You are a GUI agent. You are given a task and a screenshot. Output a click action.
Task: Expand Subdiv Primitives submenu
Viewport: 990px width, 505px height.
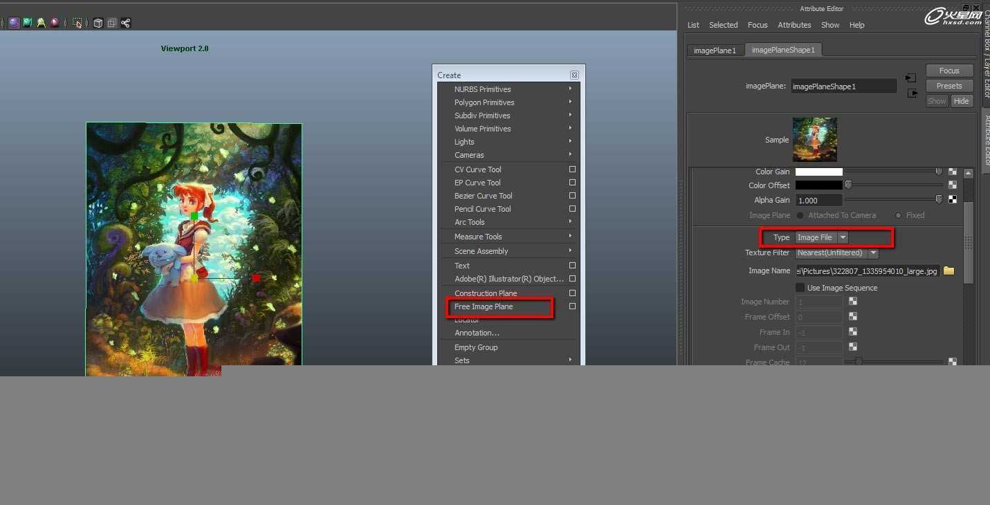pos(509,115)
